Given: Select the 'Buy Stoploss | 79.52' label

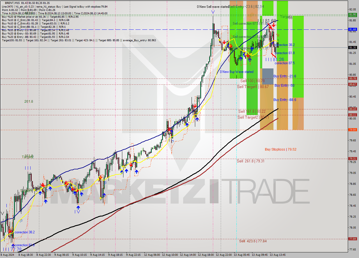Looking at the screenshot, I should point(280,149).
